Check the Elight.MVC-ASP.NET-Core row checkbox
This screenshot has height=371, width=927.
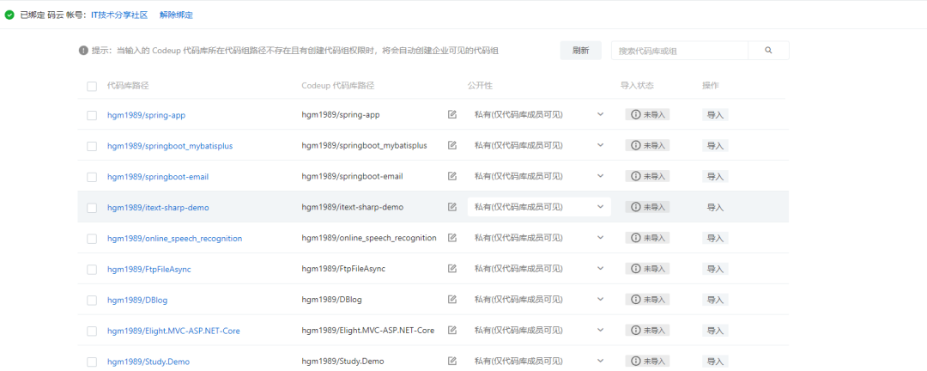(92, 331)
